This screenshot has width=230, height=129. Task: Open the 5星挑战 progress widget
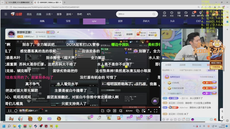point(118,34)
